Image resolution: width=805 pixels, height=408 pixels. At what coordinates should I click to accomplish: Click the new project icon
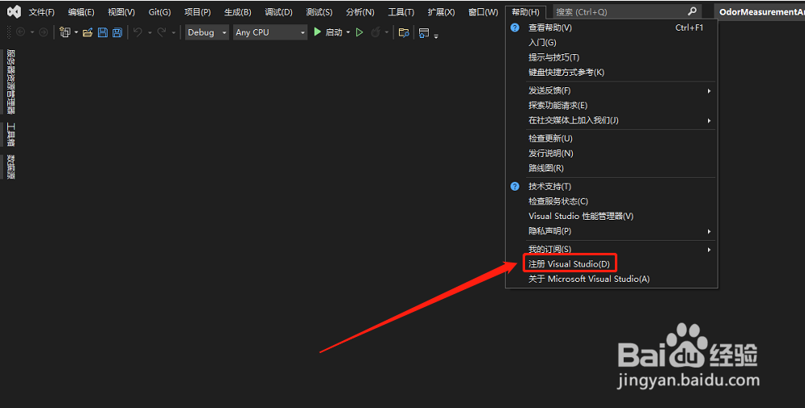tap(65, 32)
